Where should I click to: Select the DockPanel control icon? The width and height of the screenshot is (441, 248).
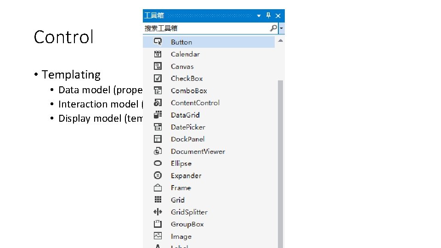pyautogui.click(x=158, y=139)
